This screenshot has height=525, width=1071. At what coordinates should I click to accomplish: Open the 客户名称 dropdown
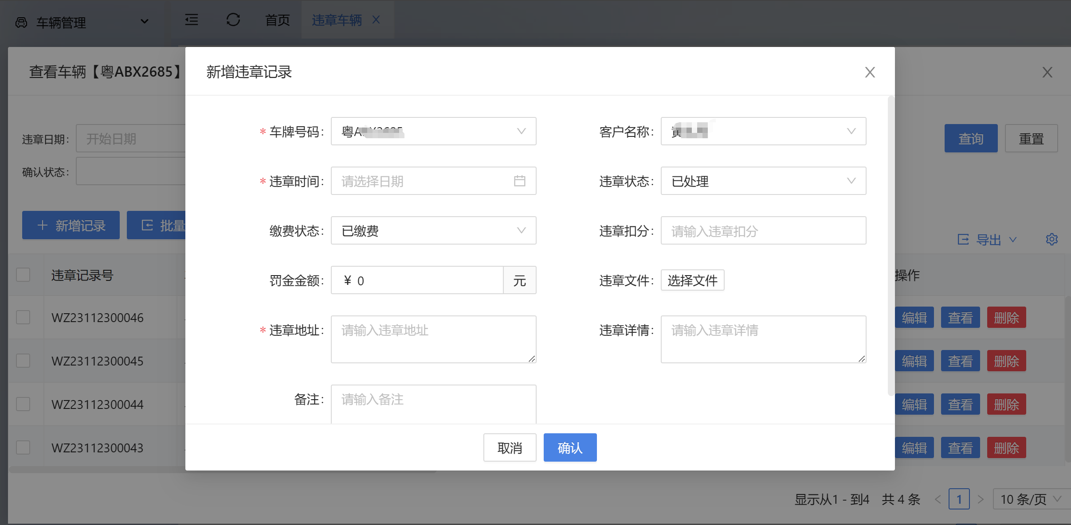[x=763, y=131]
